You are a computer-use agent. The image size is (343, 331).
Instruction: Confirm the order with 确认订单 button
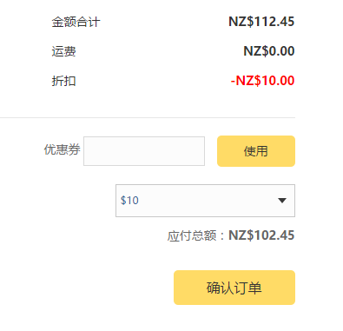click(234, 288)
